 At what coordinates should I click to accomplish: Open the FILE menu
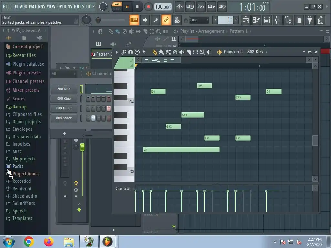6,6
